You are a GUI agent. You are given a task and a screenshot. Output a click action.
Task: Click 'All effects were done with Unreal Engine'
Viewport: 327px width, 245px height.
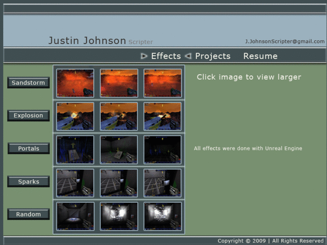(x=248, y=148)
